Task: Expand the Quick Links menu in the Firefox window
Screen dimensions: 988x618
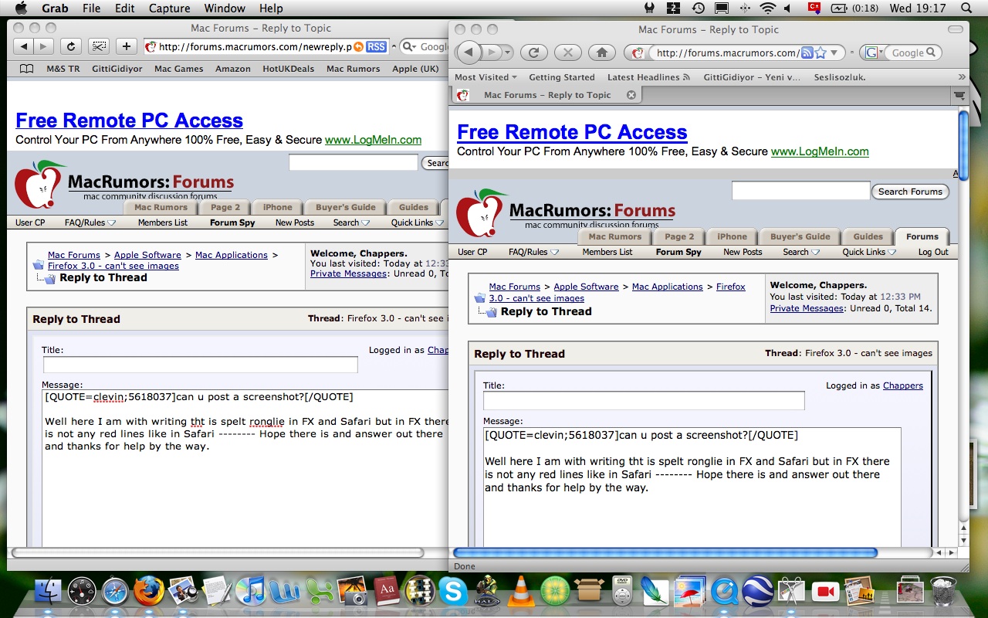Action: (x=869, y=252)
